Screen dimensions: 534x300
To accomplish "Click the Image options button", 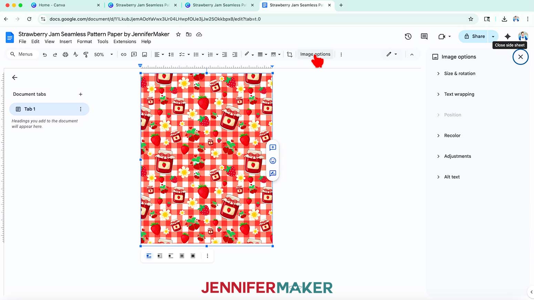I will pyautogui.click(x=315, y=54).
